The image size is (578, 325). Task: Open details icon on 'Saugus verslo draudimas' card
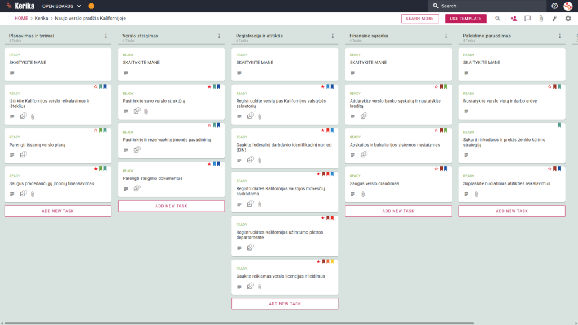click(353, 194)
